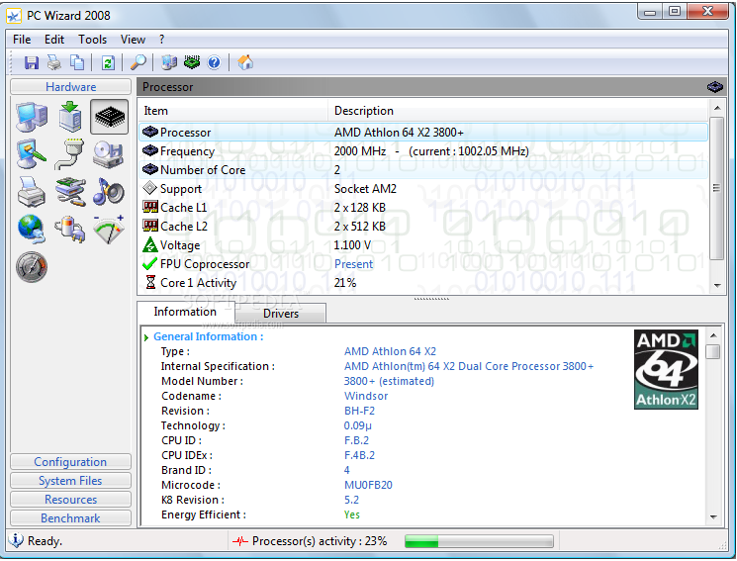Open the ? help menu
737x561 pixels.
point(161,40)
